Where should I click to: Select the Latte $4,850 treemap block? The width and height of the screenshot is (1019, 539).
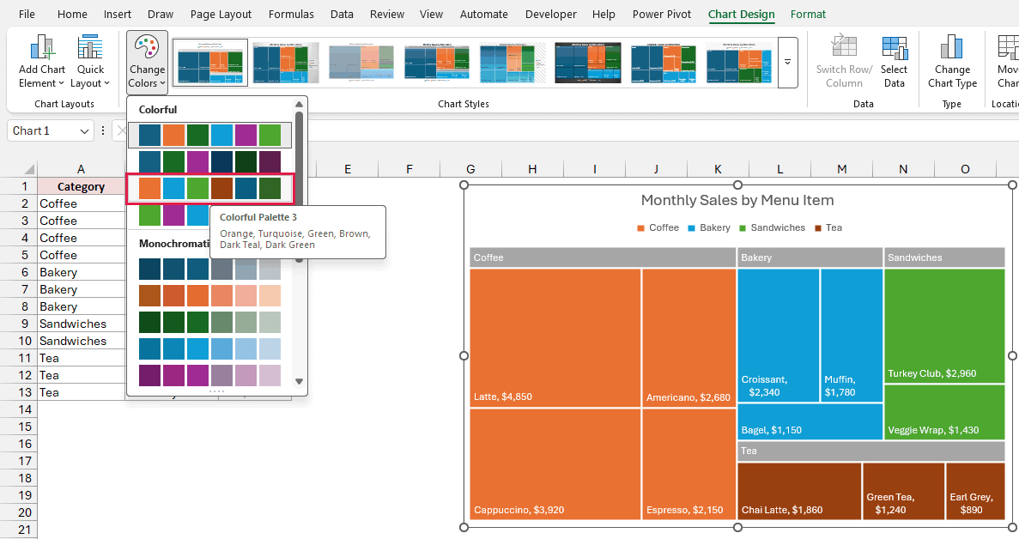[x=555, y=337]
